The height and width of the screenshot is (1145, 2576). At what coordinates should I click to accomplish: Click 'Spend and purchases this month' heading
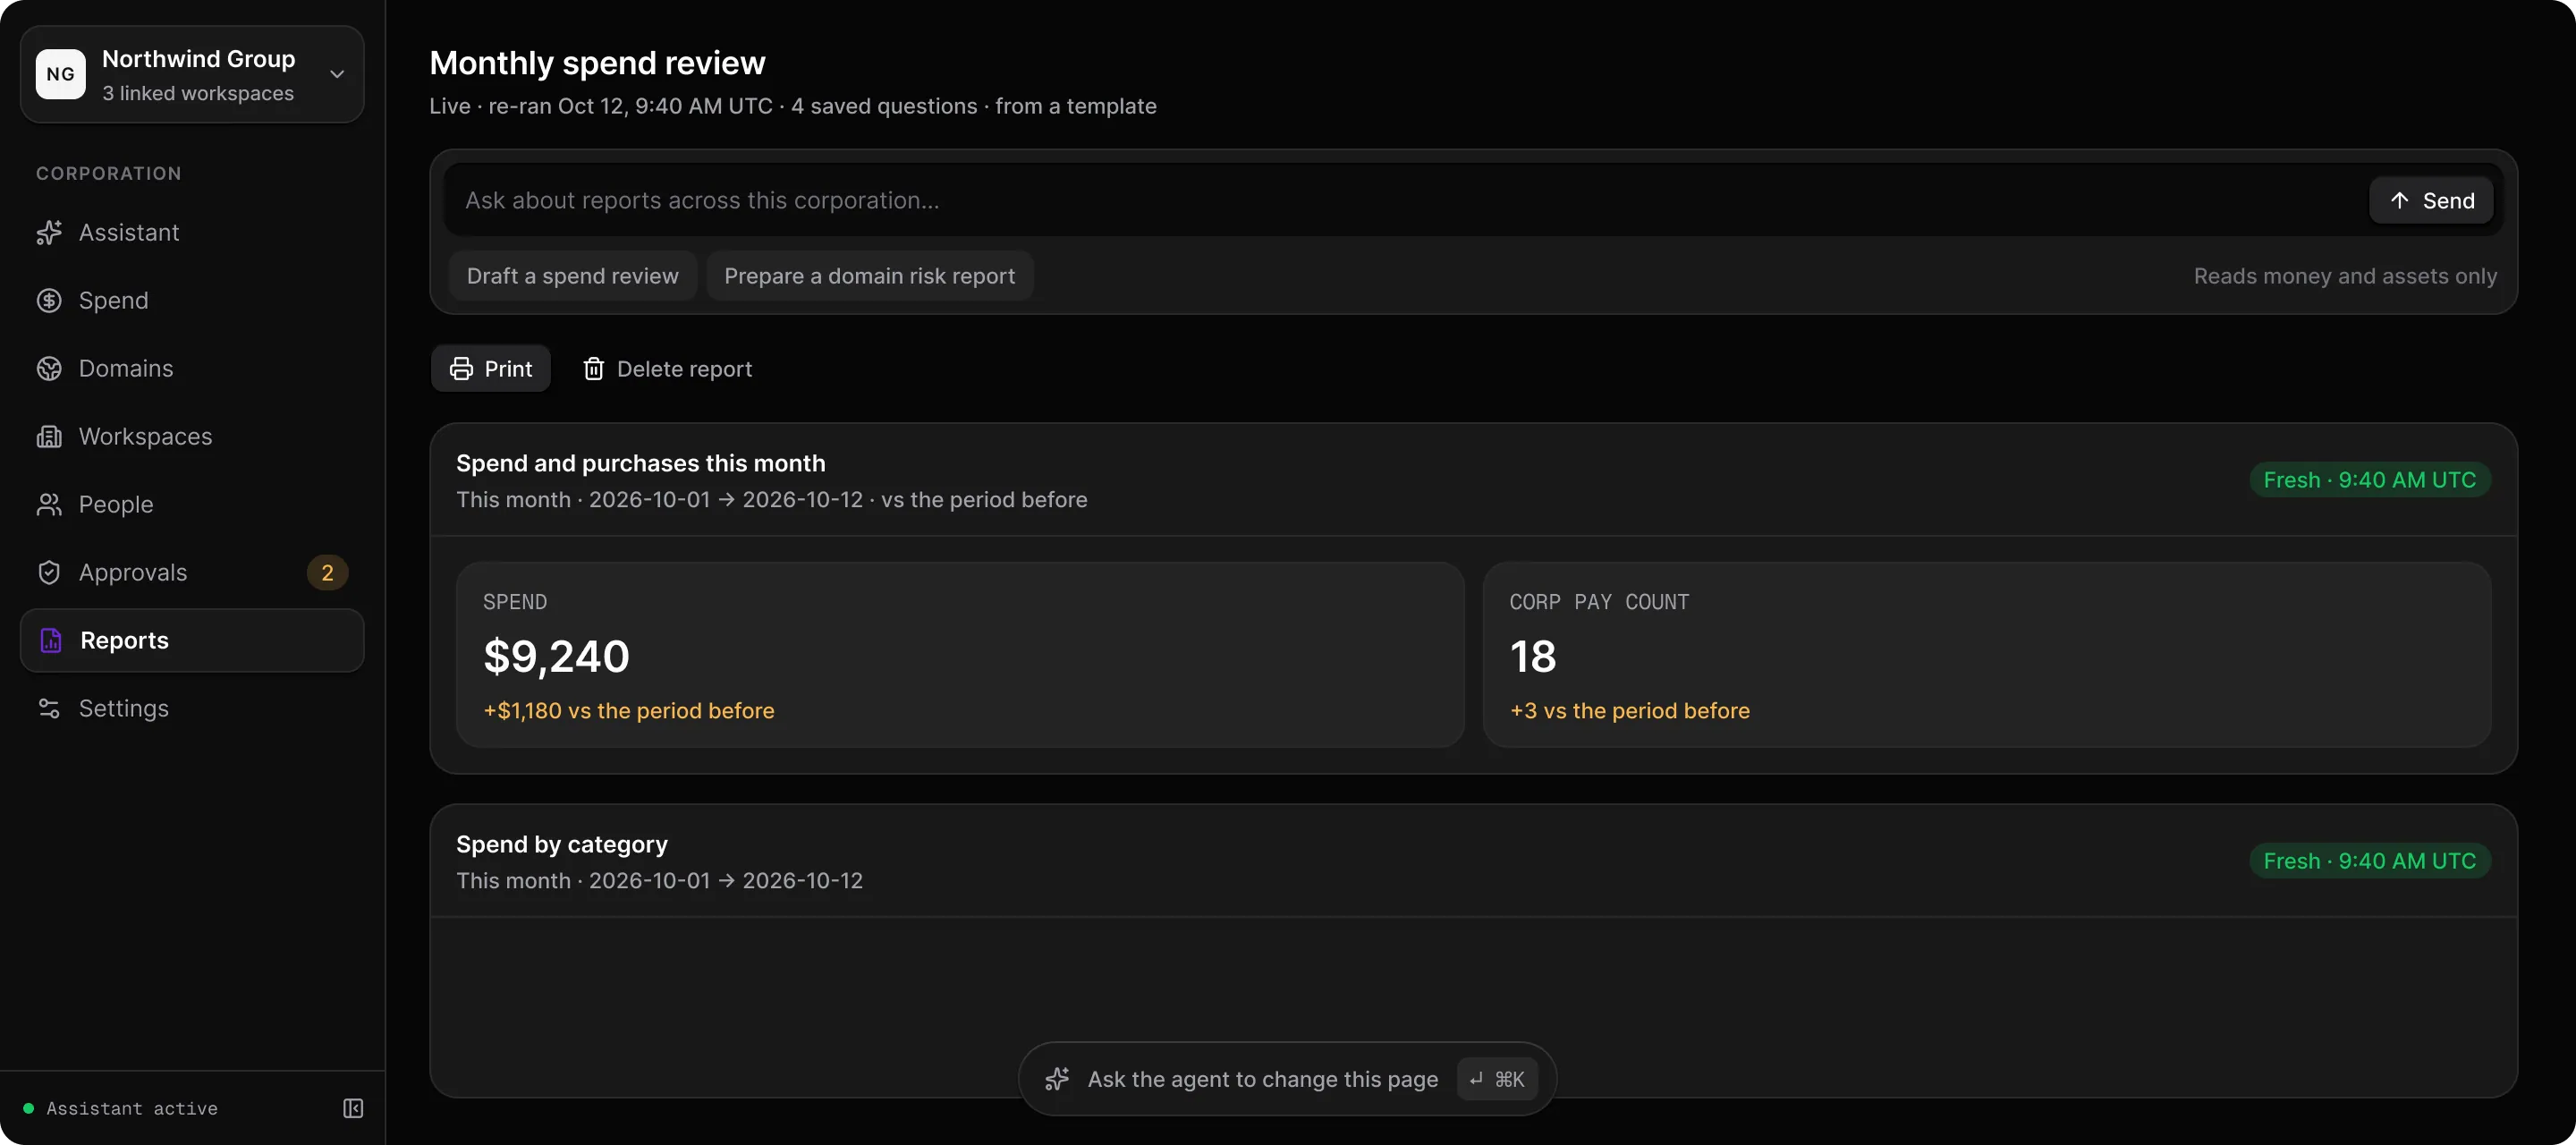[x=640, y=463]
